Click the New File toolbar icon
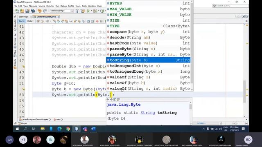This screenshot has width=262, height=147. pyautogui.click(x=17, y=11)
